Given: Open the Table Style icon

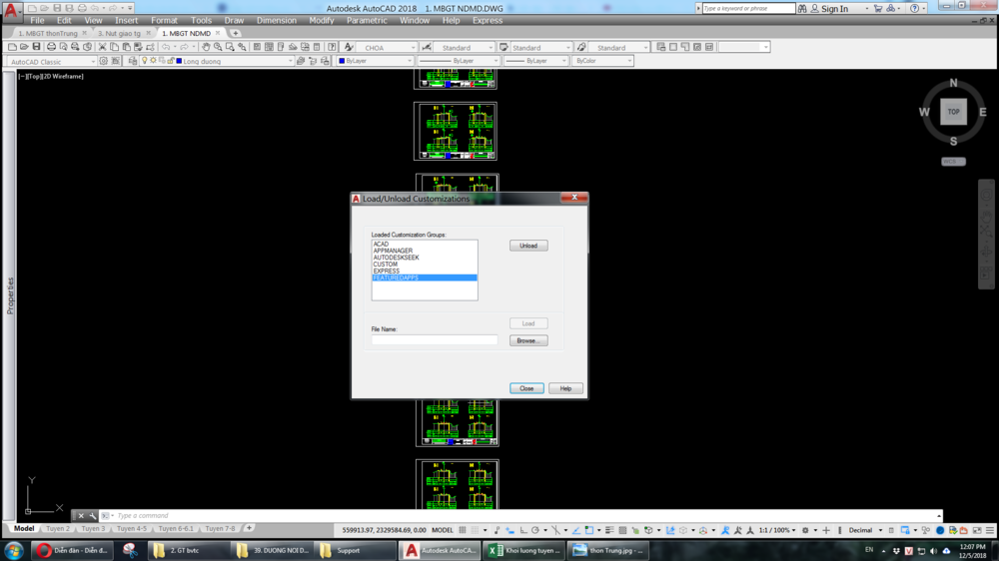Looking at the screenshot, I should click(503, 47).
